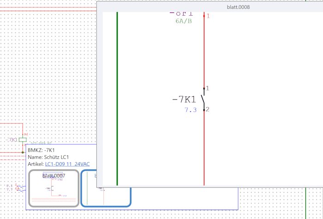
Task: Select the -7K1 coil symbol on schematic
Action: point(22,139)
